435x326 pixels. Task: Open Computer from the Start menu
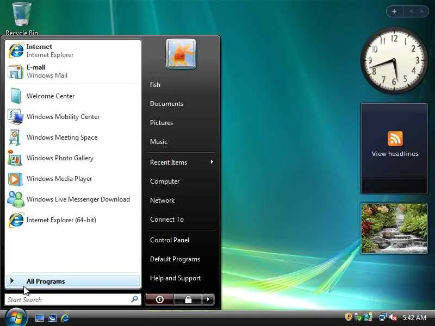(165, 181)
